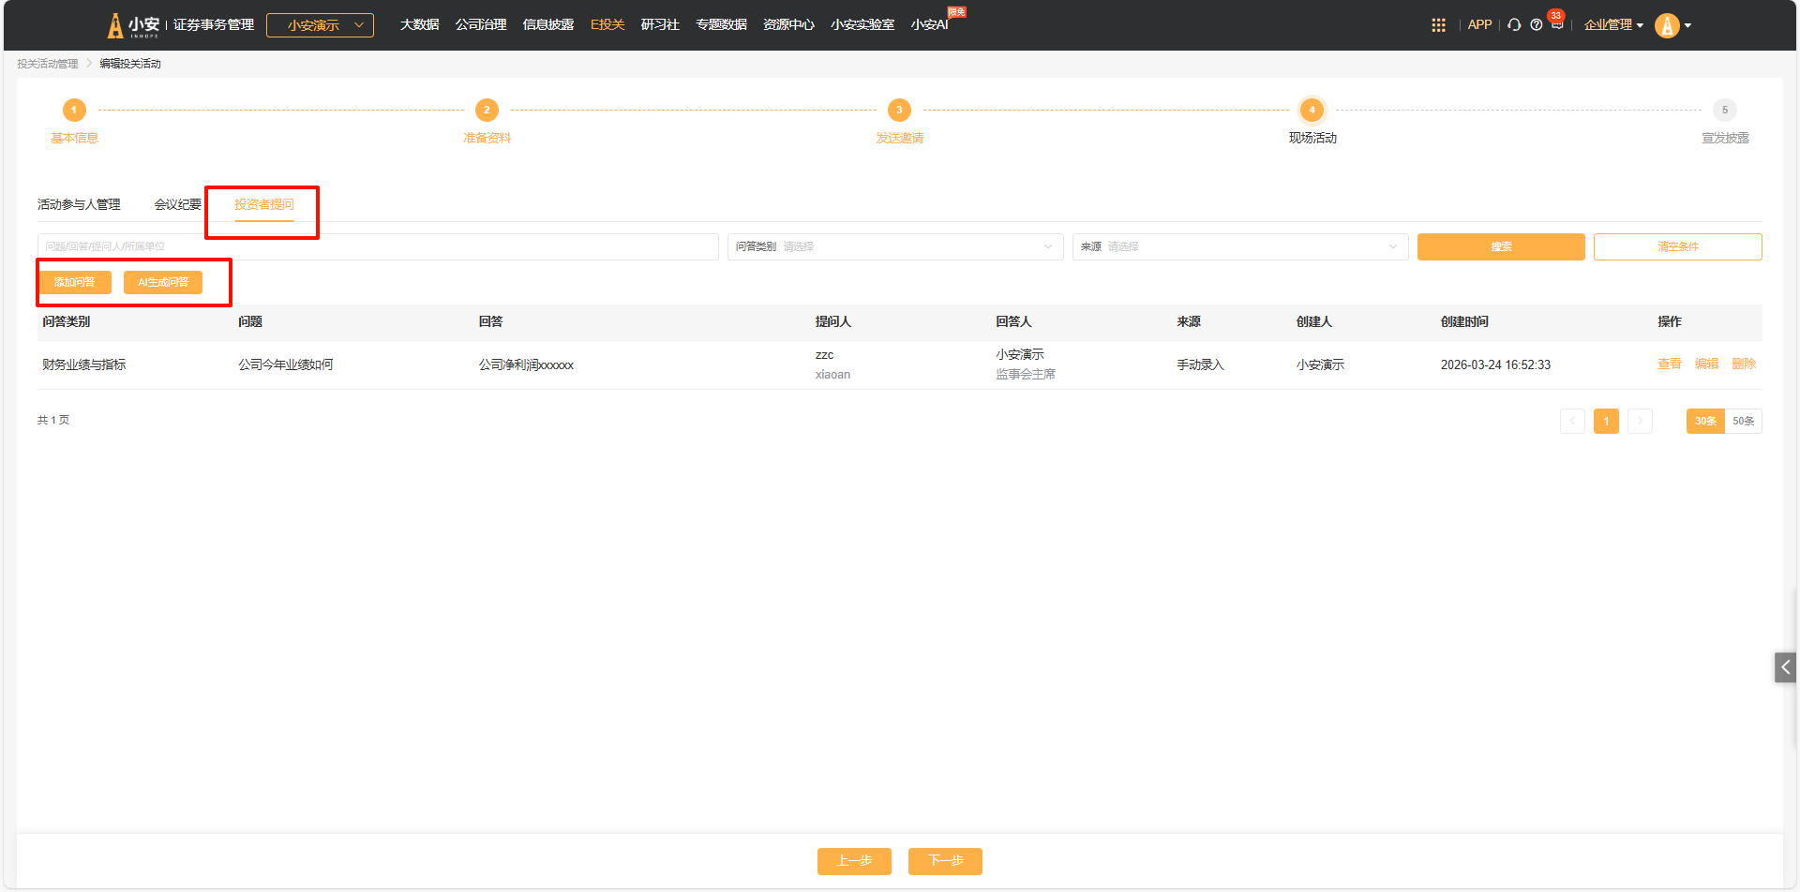
Task: Click the orange user avatar icon
Action: click(1667, 25)
